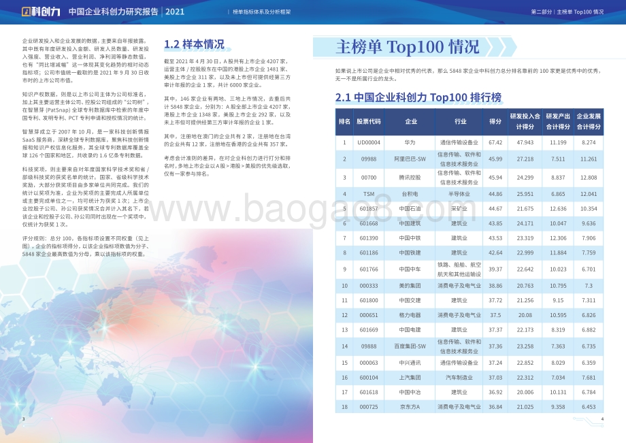Click score 42.64 in 中国铁建 row
The height and width of the screenshot is (443, 626).
[495, 253]
